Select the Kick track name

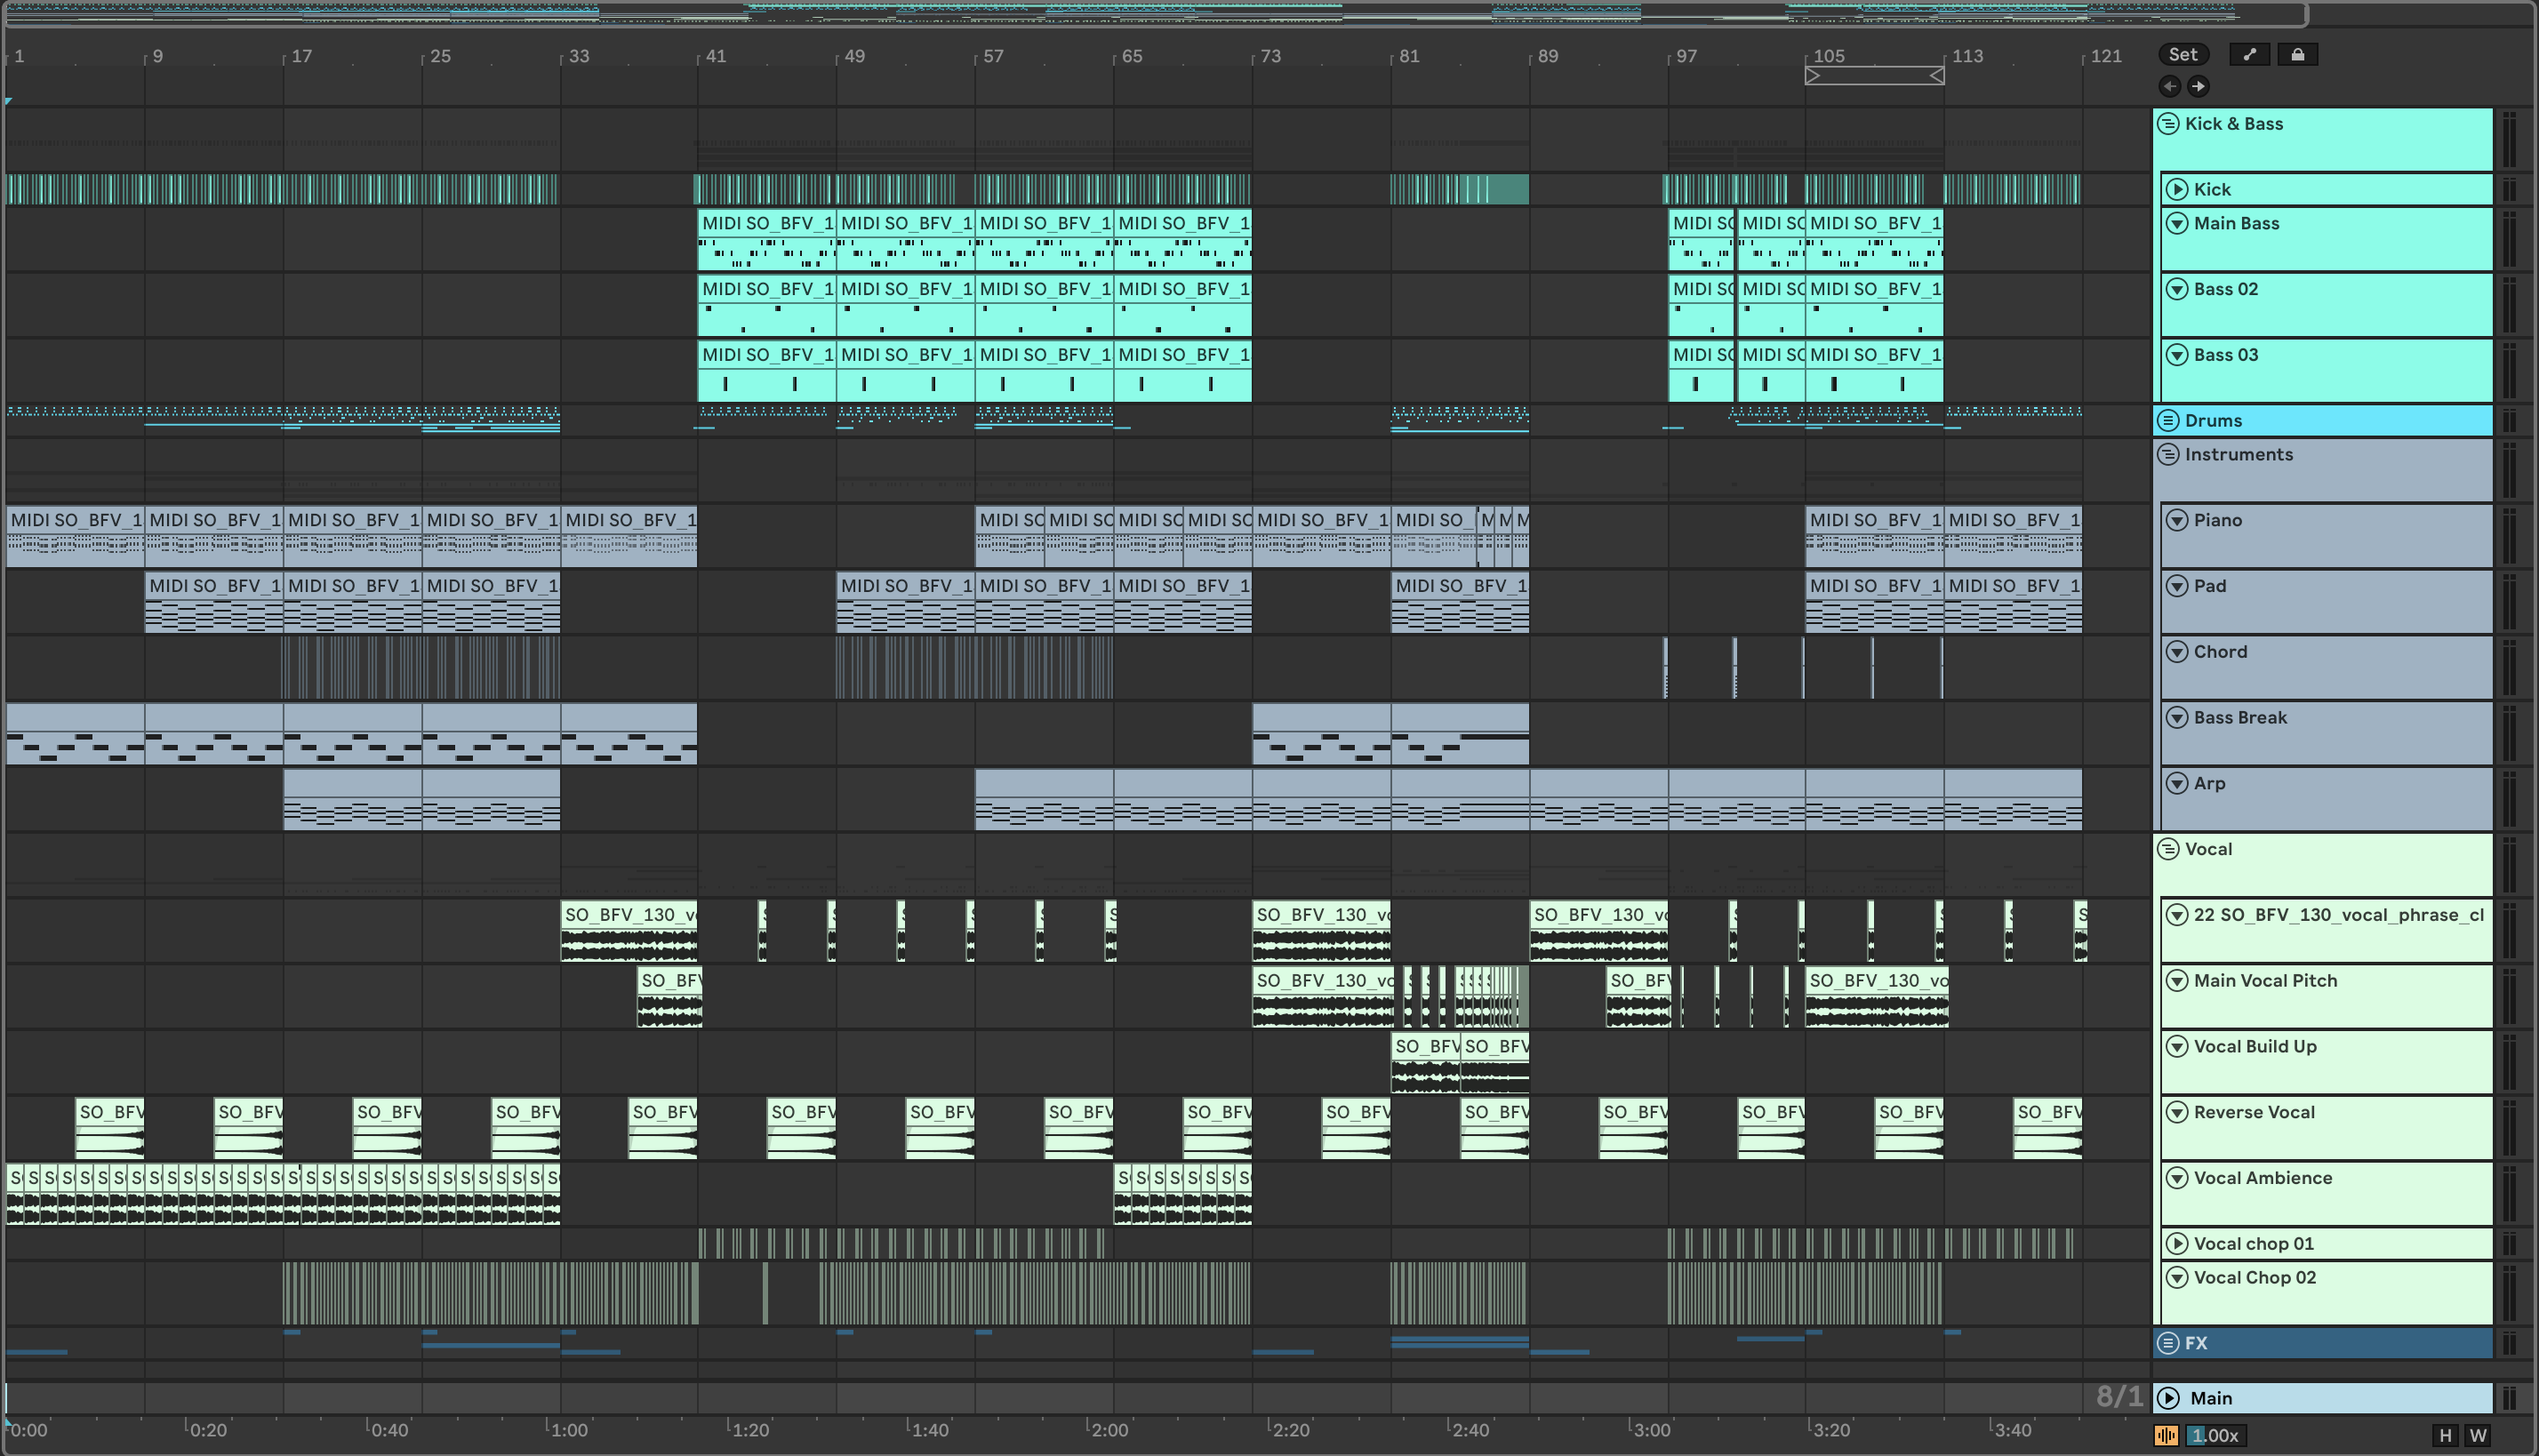coord(2212,190)
